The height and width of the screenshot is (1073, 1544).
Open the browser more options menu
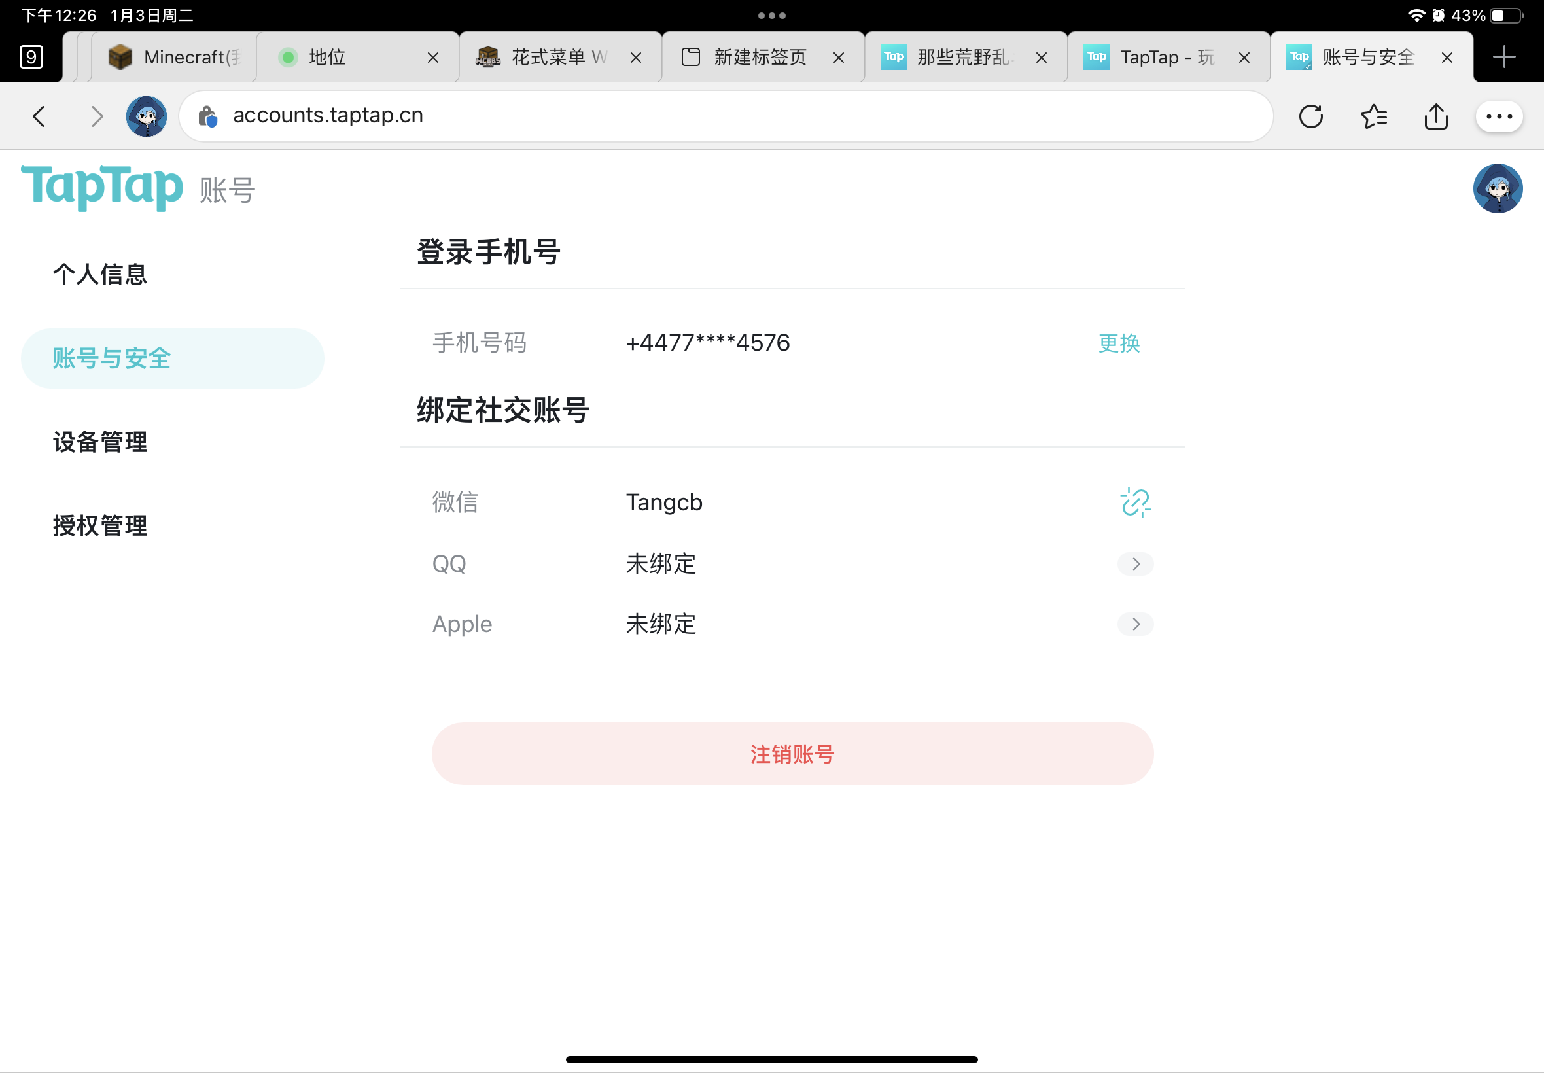point(1499,116)
